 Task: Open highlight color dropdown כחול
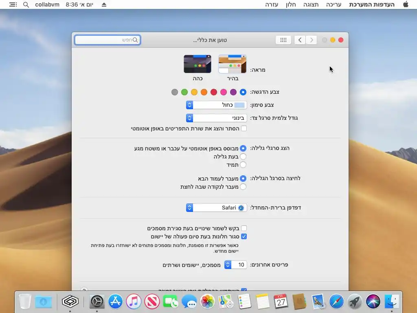[217, 105]
